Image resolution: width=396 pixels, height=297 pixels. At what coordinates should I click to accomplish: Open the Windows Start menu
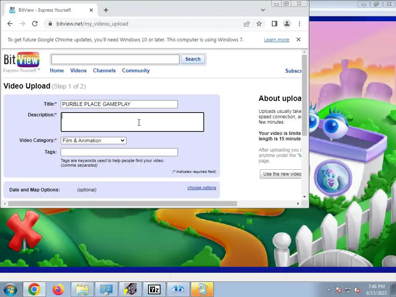tap(10, 289)
